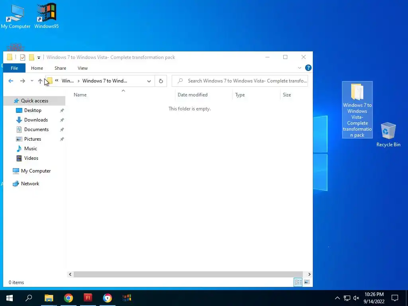
Task: Open taskbar search magnifier
Action: pos(29,298)
